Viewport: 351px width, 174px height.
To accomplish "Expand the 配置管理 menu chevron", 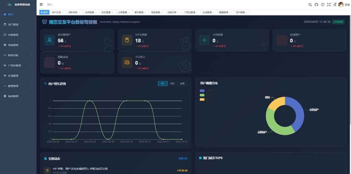I will click(32, 86).
